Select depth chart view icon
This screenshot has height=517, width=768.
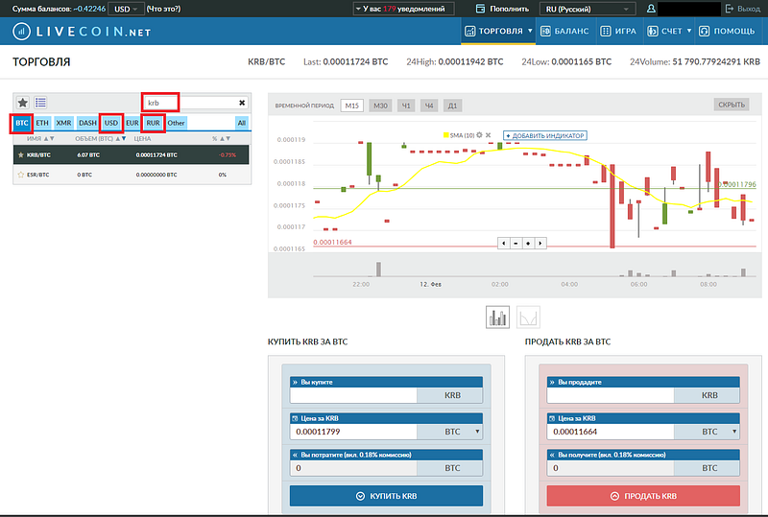tap(528, 317)
